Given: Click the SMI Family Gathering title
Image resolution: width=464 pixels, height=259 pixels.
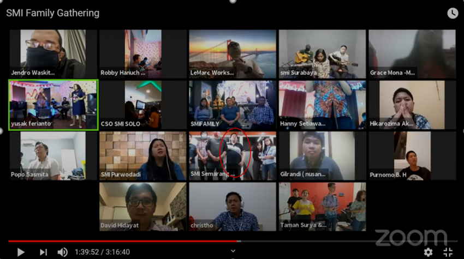Looking at the screenshot, I should (52, 13).
